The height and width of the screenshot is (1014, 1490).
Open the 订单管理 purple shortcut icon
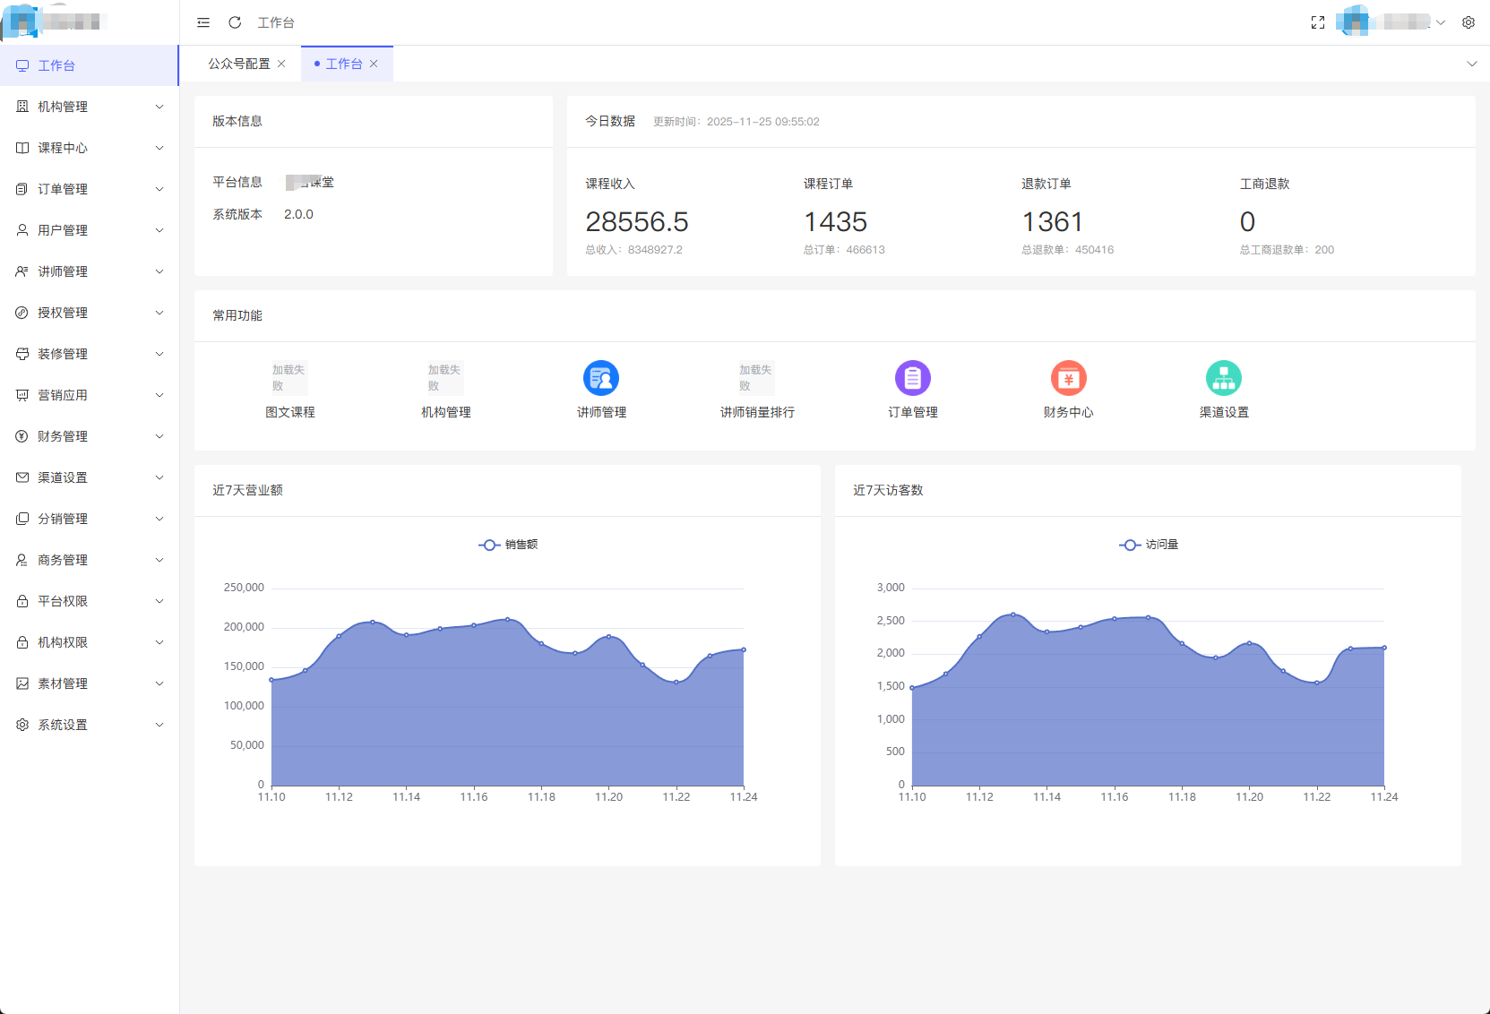pyautogui.click(x=912, y=378)
